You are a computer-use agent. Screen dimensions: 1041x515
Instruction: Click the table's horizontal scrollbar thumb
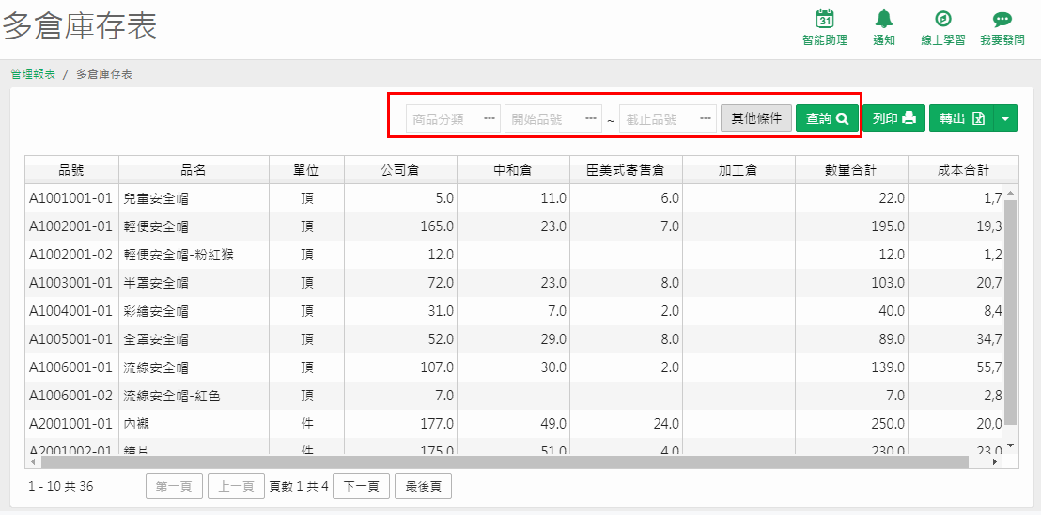505,461
